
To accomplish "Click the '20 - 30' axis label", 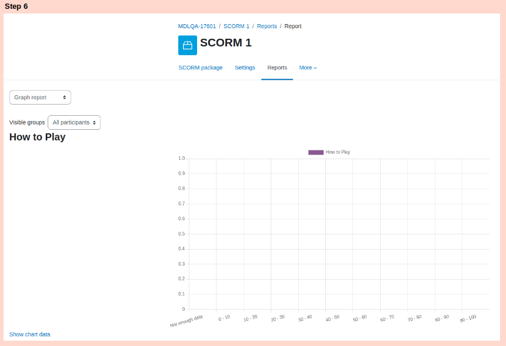I will (278, 318).
